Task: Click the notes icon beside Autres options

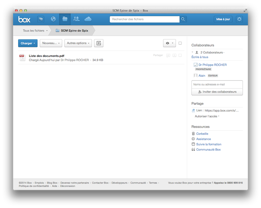Action: click(x=98, y=43)
